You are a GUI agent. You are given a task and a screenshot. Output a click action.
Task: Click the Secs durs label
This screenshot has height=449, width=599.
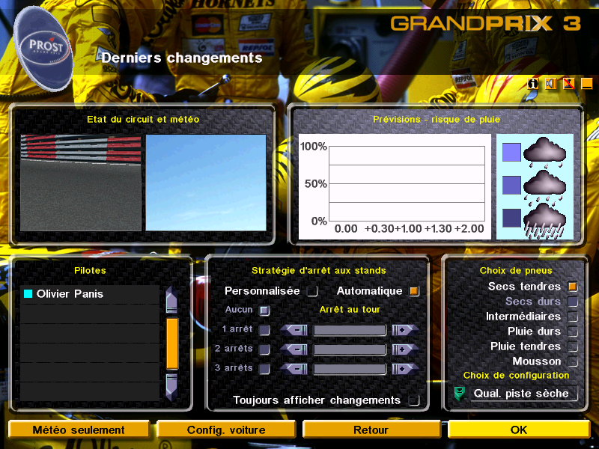[x=533, y=302]
